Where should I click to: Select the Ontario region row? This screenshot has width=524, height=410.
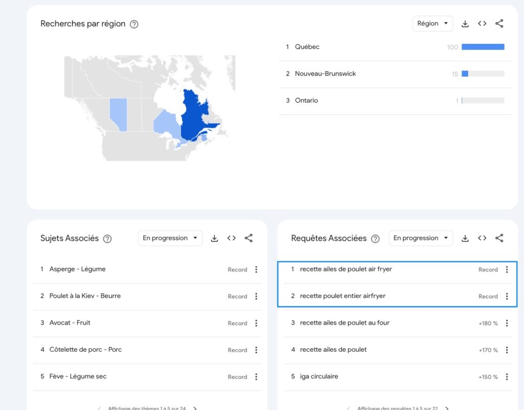(x=395, y=101)
